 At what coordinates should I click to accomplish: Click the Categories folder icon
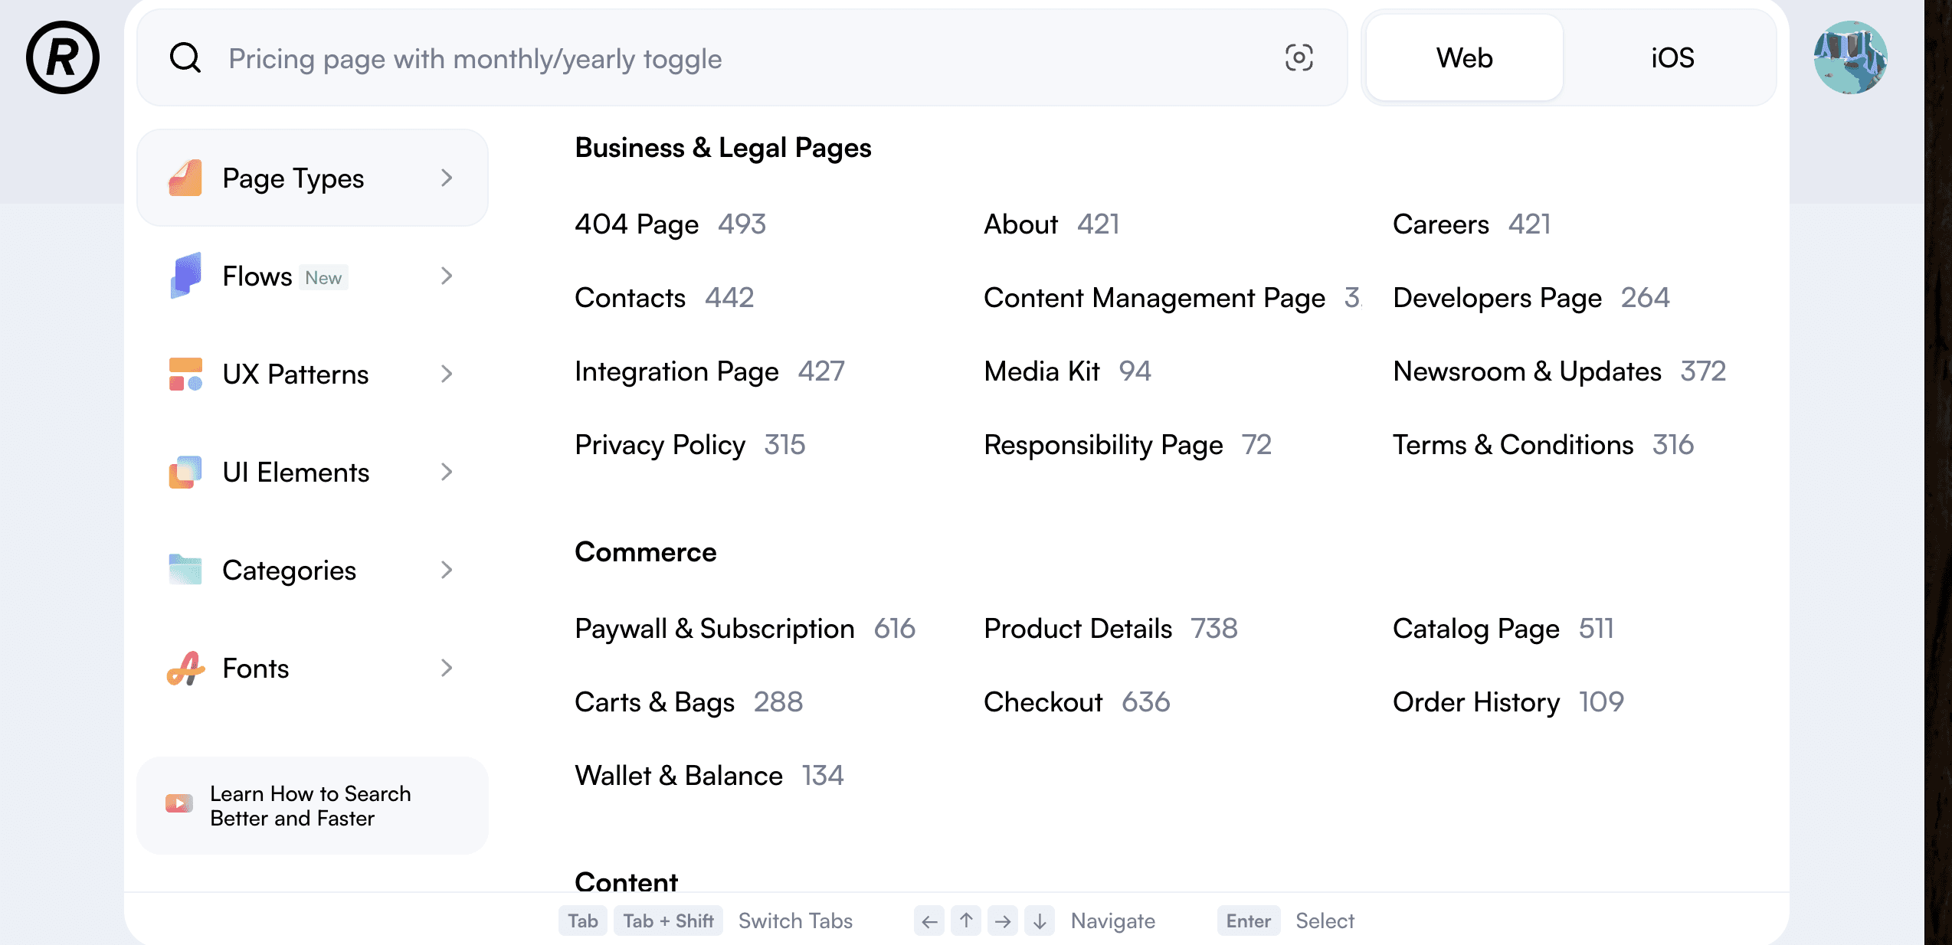[185, 570]
